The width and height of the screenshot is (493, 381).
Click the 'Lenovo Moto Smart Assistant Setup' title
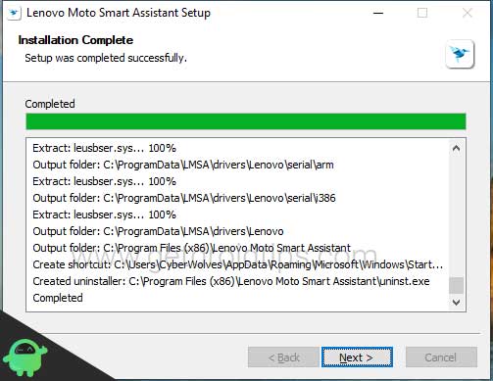119,13
